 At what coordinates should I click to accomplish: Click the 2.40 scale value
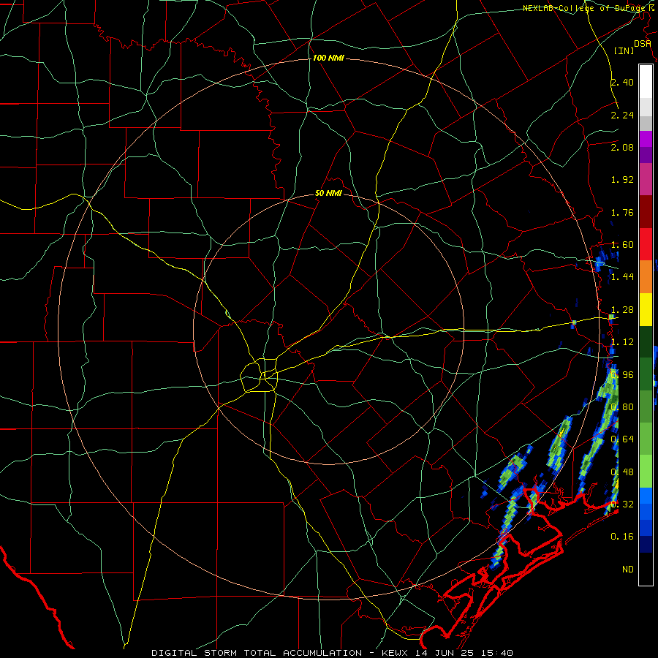pyautogui.click(x=622, y=82)
